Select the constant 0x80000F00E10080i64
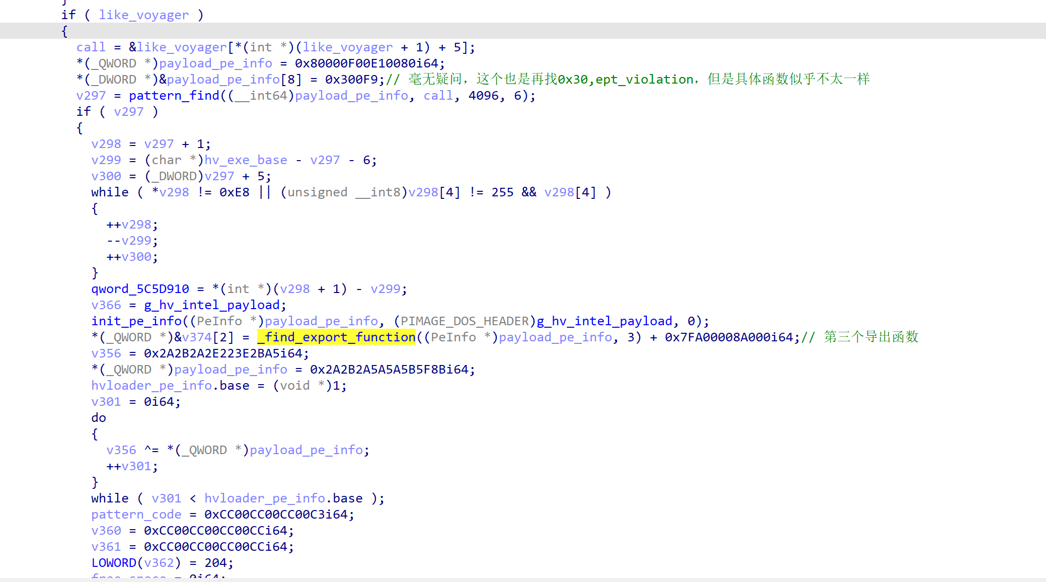The width and height of the screenshot is (1046, 582). coord(366,63)
